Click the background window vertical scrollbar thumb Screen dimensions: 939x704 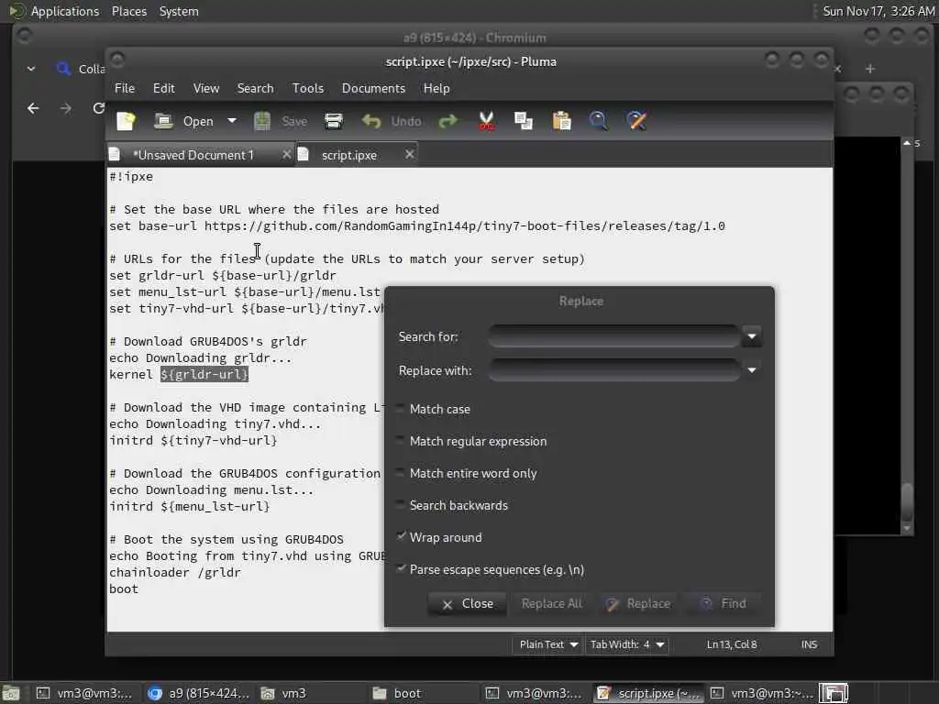point(907,502)
